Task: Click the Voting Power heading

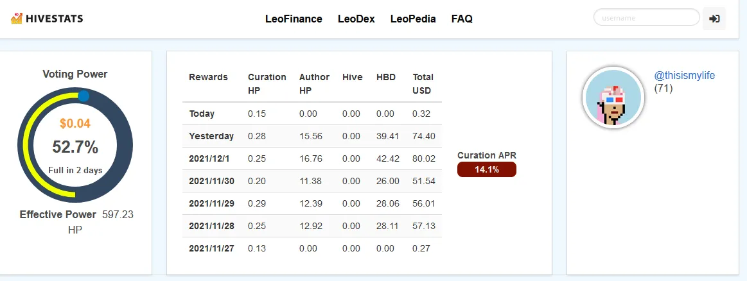Action: 75,74
